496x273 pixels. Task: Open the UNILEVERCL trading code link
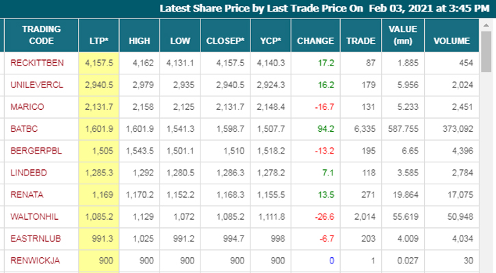[36, 85]
